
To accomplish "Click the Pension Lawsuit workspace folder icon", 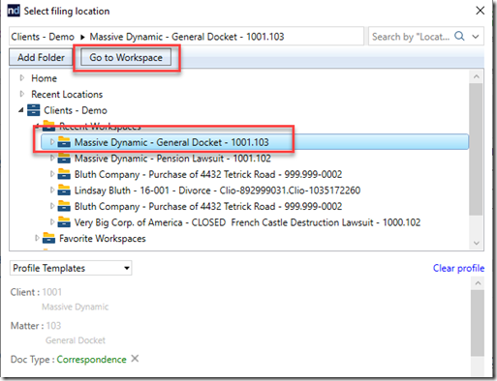I will point(64,158).
